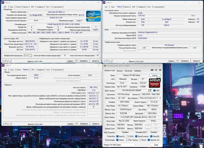Image resolution: width=204 pixels, height=148 pixels.
Task: Switch to Кэш tab in CPU window
Action: pos(11,7)
